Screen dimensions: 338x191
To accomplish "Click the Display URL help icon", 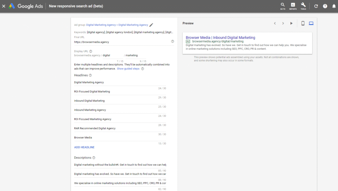I will point(91,51).
